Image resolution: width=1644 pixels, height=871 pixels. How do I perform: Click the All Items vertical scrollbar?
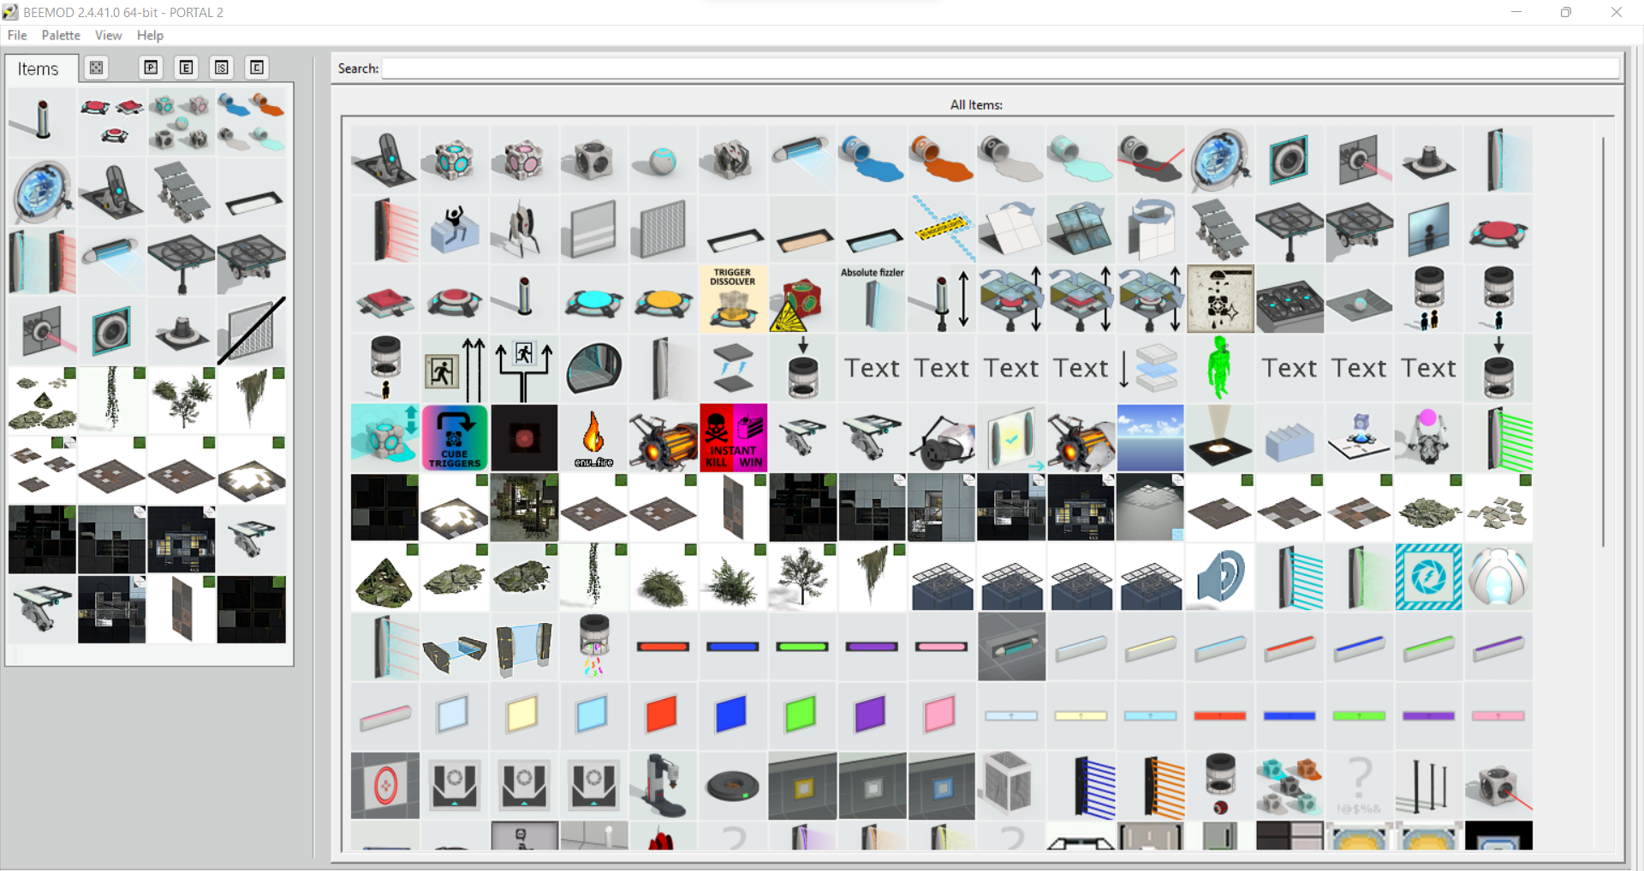click(x=1603, y=341)
